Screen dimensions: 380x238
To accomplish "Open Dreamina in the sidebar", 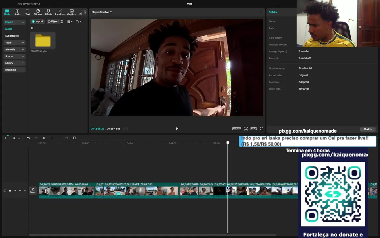I will 15,70.
